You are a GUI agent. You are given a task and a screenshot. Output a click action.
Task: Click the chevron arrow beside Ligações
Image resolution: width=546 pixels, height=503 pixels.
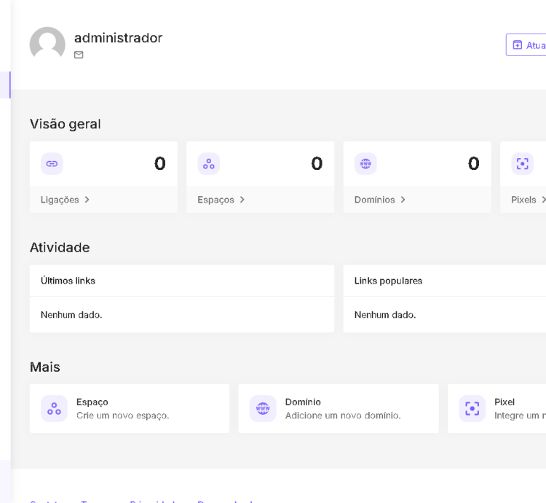87,200
